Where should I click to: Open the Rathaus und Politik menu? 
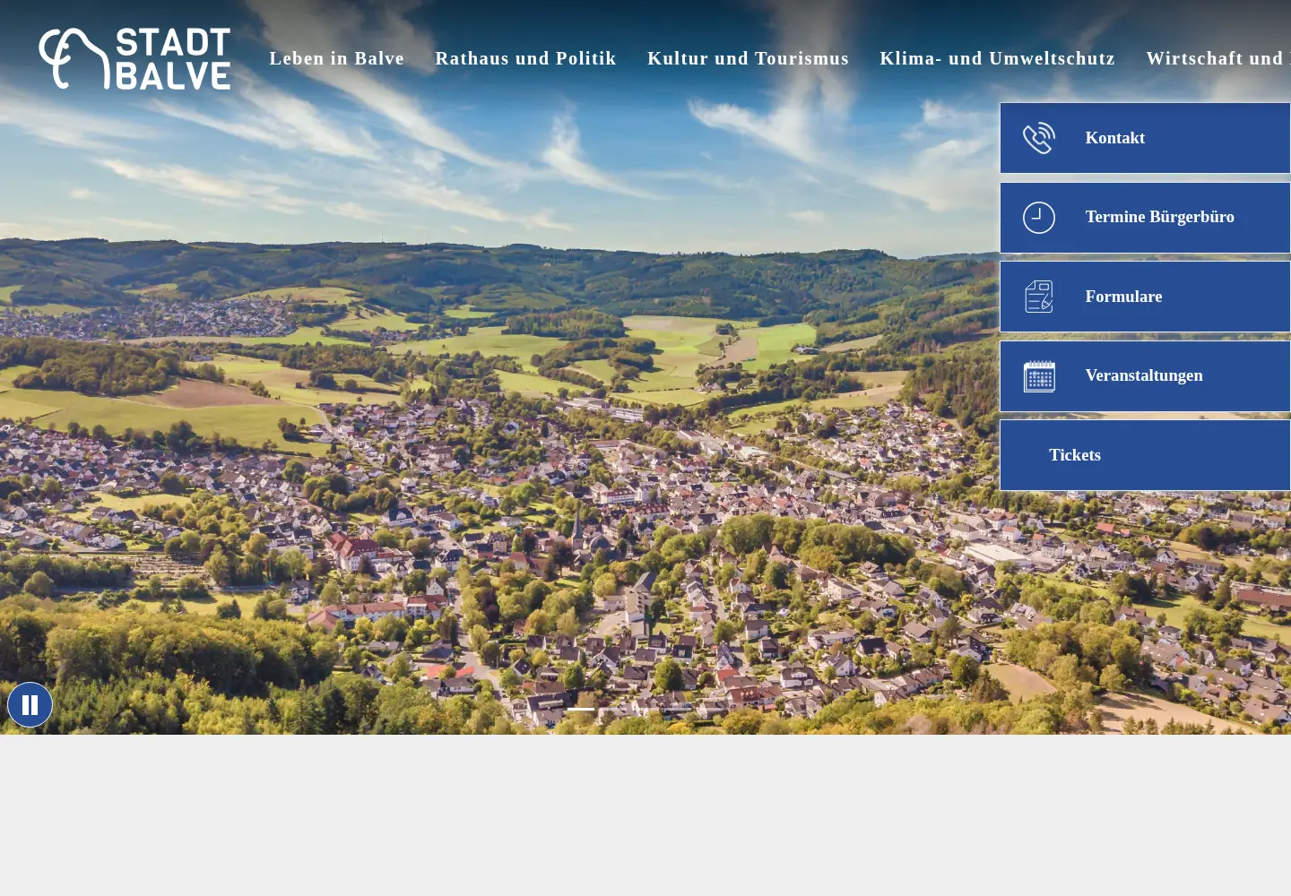[x=526, y=58]
